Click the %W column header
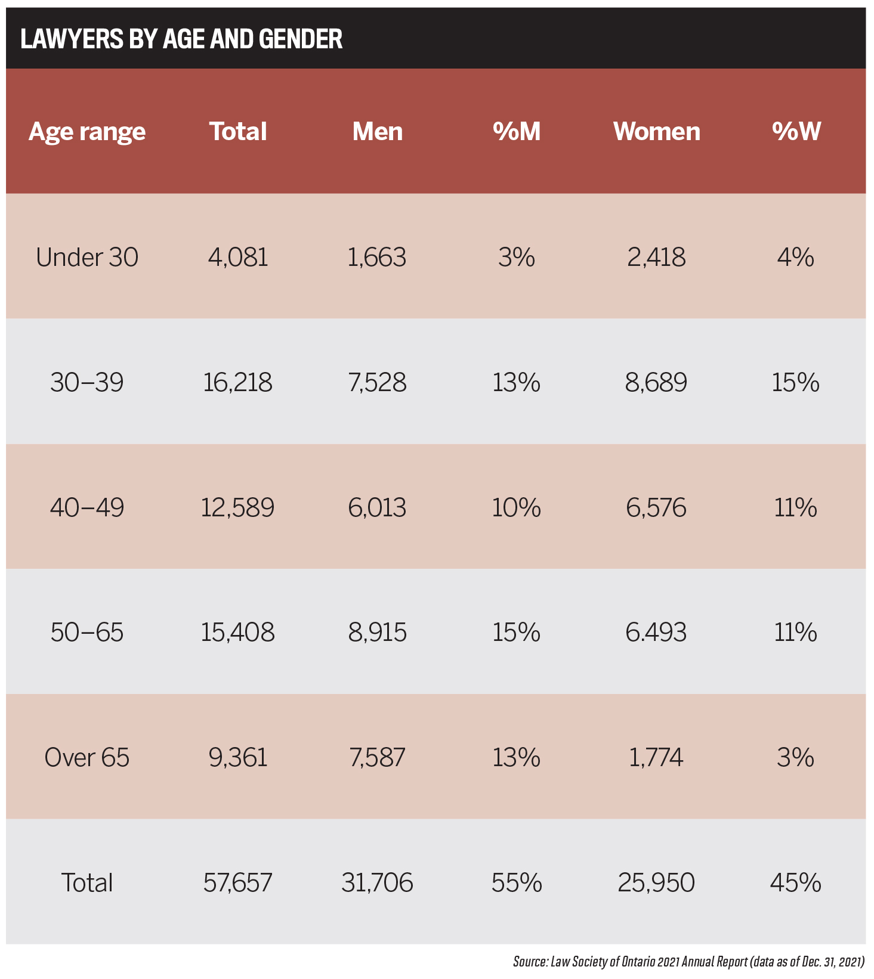The image size is (874, 979). click(796, 131)
